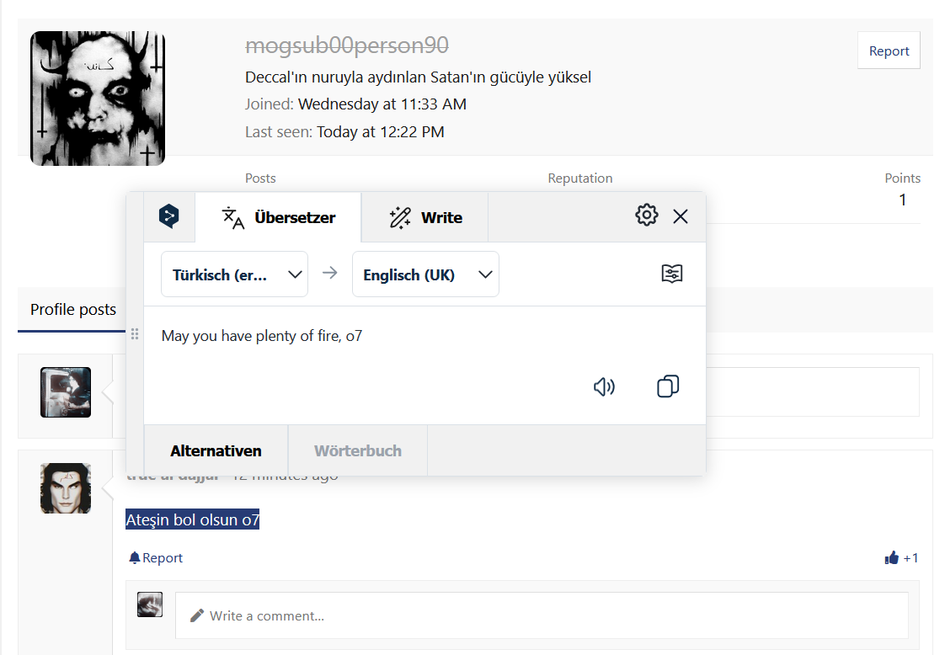Switch to the Write tab

click(424, 217)
